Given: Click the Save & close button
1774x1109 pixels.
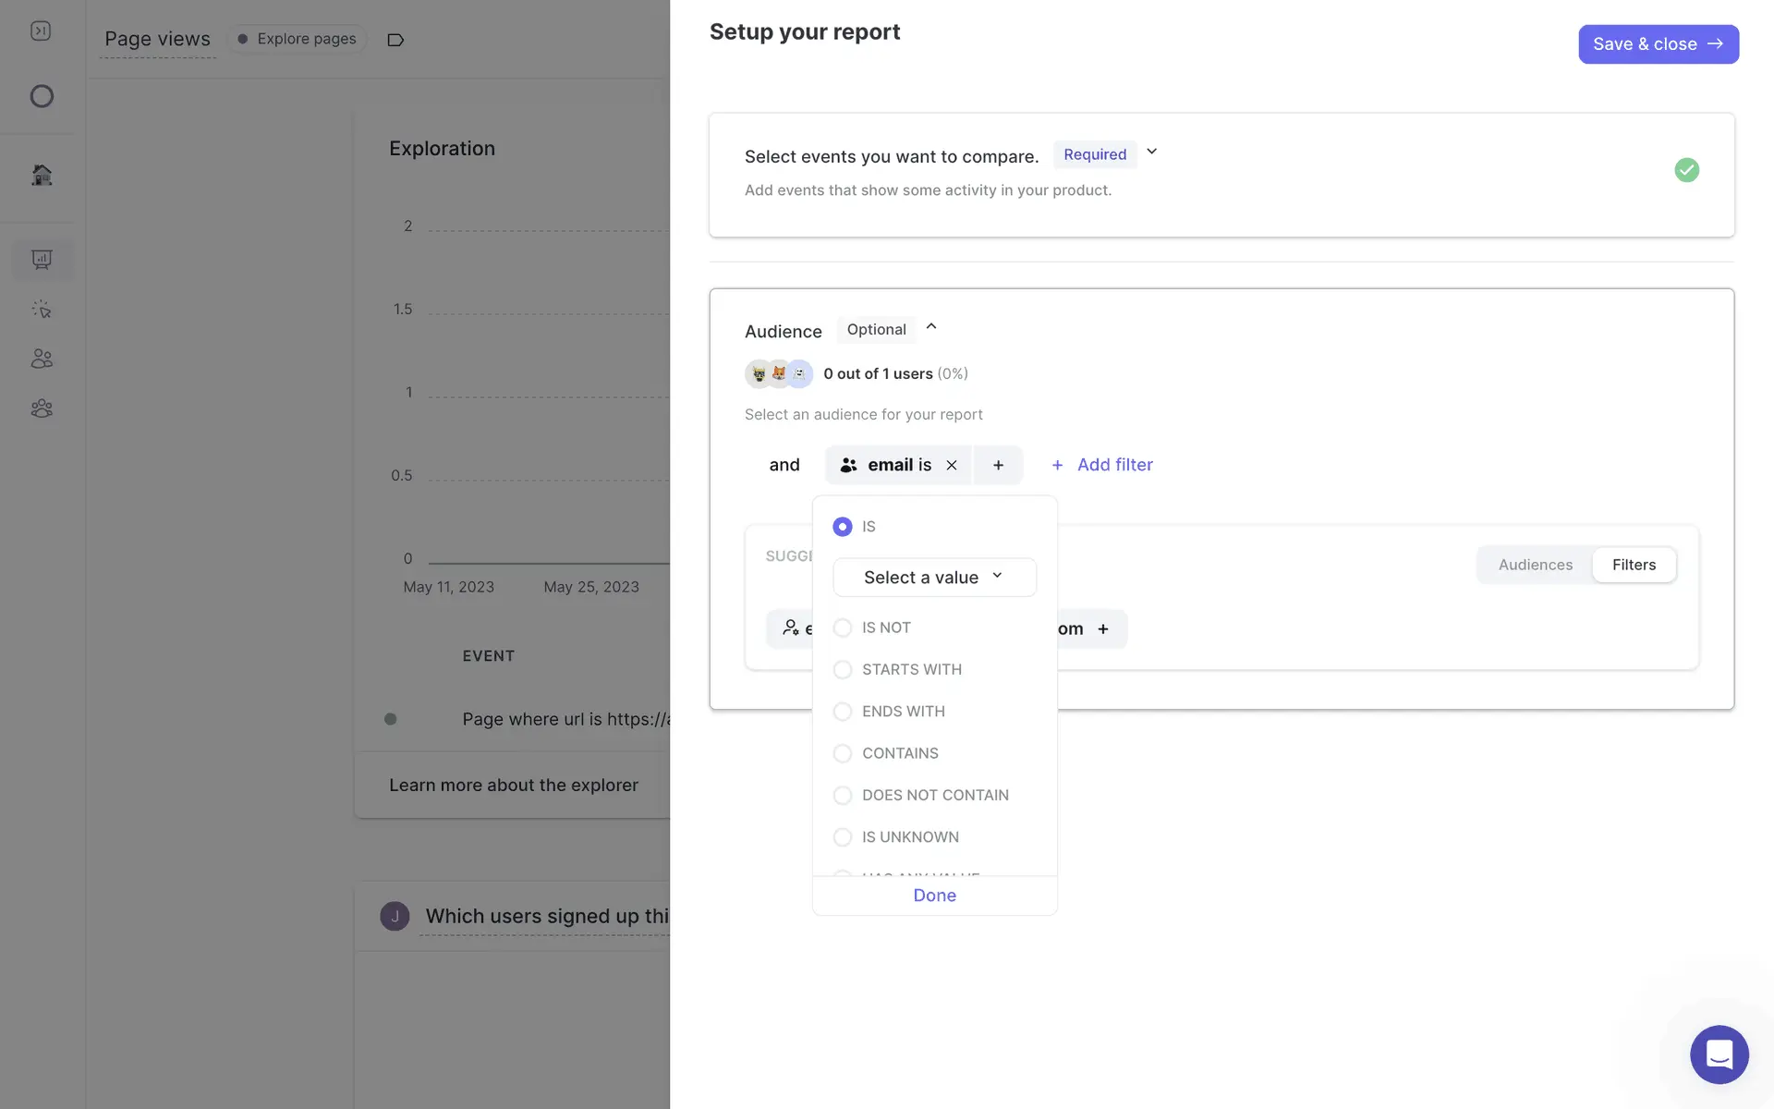Looking at the screenshot, I should [x=1658, y=44].
